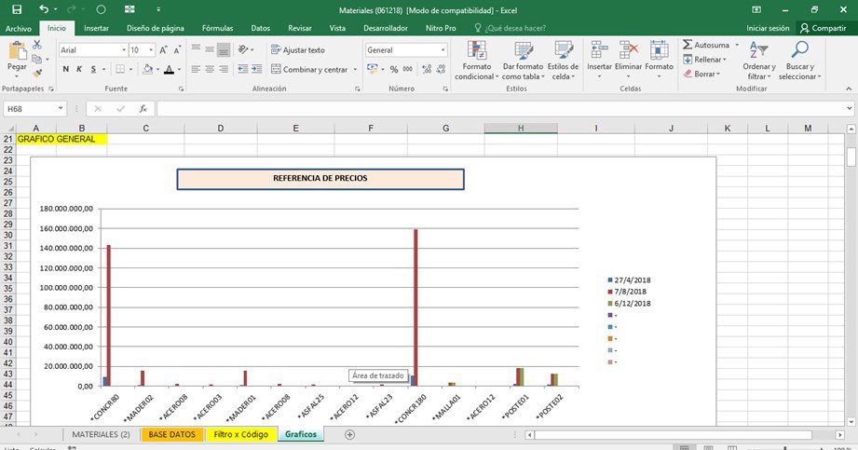Toggle align text left

point(196,69)
